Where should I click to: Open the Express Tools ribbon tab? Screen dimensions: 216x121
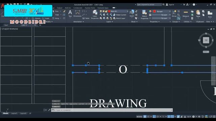point(90,8)
